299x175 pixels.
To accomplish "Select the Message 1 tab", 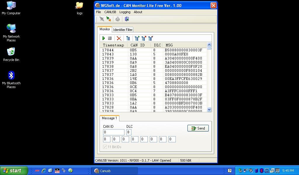I will 109,118.
